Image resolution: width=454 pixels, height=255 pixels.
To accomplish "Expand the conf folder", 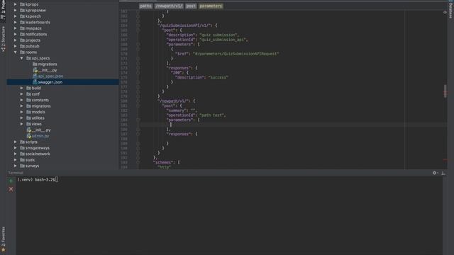I will coord(22,94).
